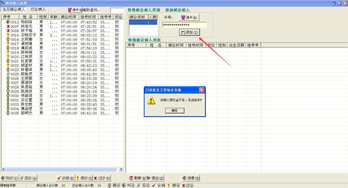
Task: Click the 应诊 button
Action: (28, 178)
